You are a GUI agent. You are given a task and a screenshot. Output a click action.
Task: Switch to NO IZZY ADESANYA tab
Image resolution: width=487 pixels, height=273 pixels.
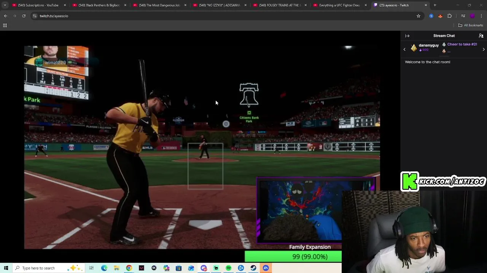(219, 5)
